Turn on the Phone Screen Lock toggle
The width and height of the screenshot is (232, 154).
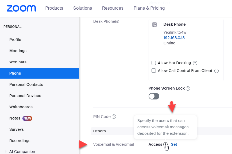[154, 96]
